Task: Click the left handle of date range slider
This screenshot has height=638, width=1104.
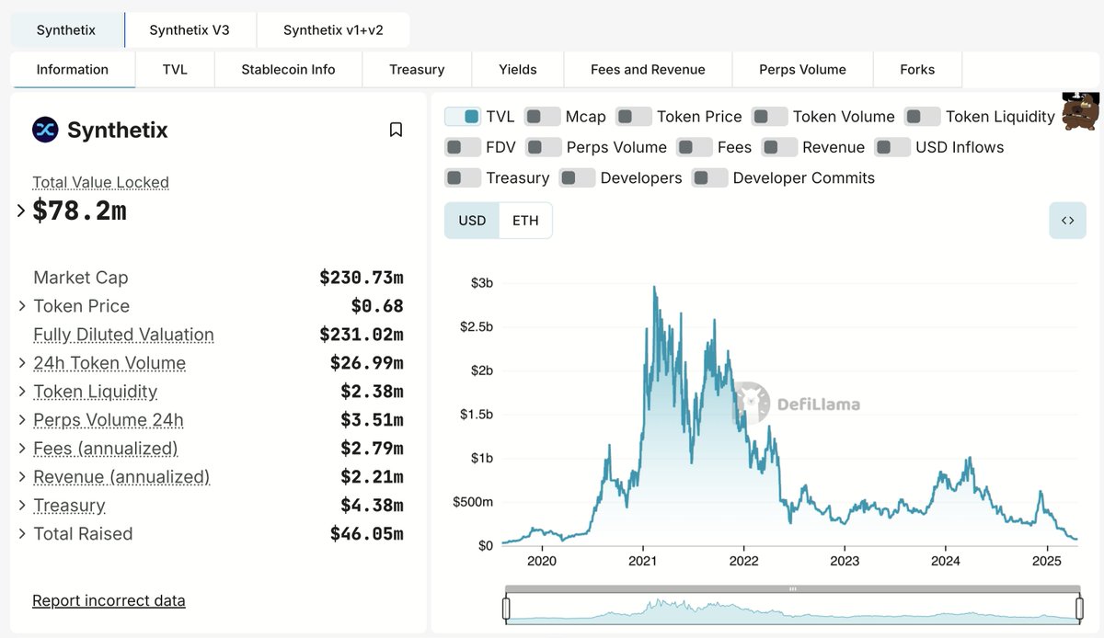Action: (505, 609)
